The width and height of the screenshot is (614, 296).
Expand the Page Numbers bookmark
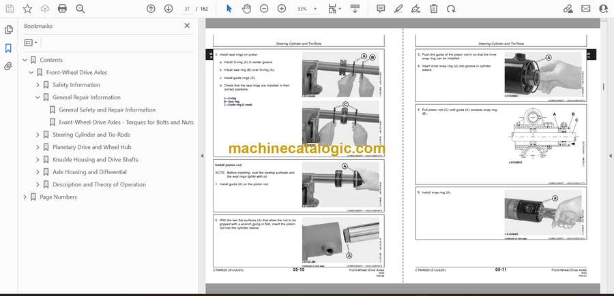click(25, 197)
